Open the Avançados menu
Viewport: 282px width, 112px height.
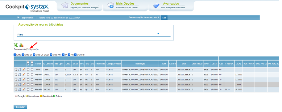point(171,4)
